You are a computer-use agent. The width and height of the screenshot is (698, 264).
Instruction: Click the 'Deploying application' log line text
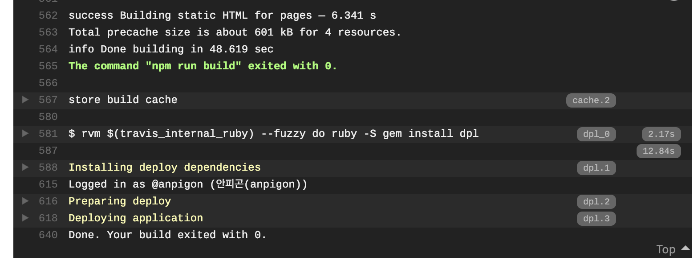pyautogui.click(x=136, y=218)
